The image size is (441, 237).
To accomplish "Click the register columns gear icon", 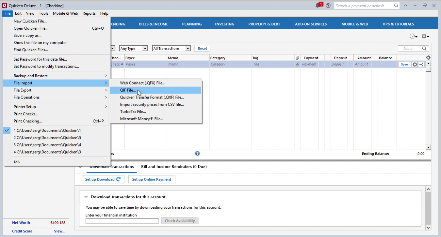I will [x=428, y=58].
